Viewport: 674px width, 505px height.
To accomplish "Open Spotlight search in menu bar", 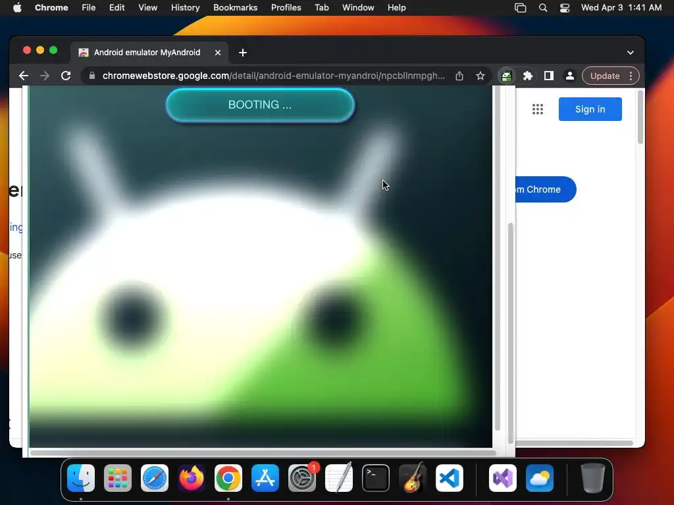I will [543, 8].
